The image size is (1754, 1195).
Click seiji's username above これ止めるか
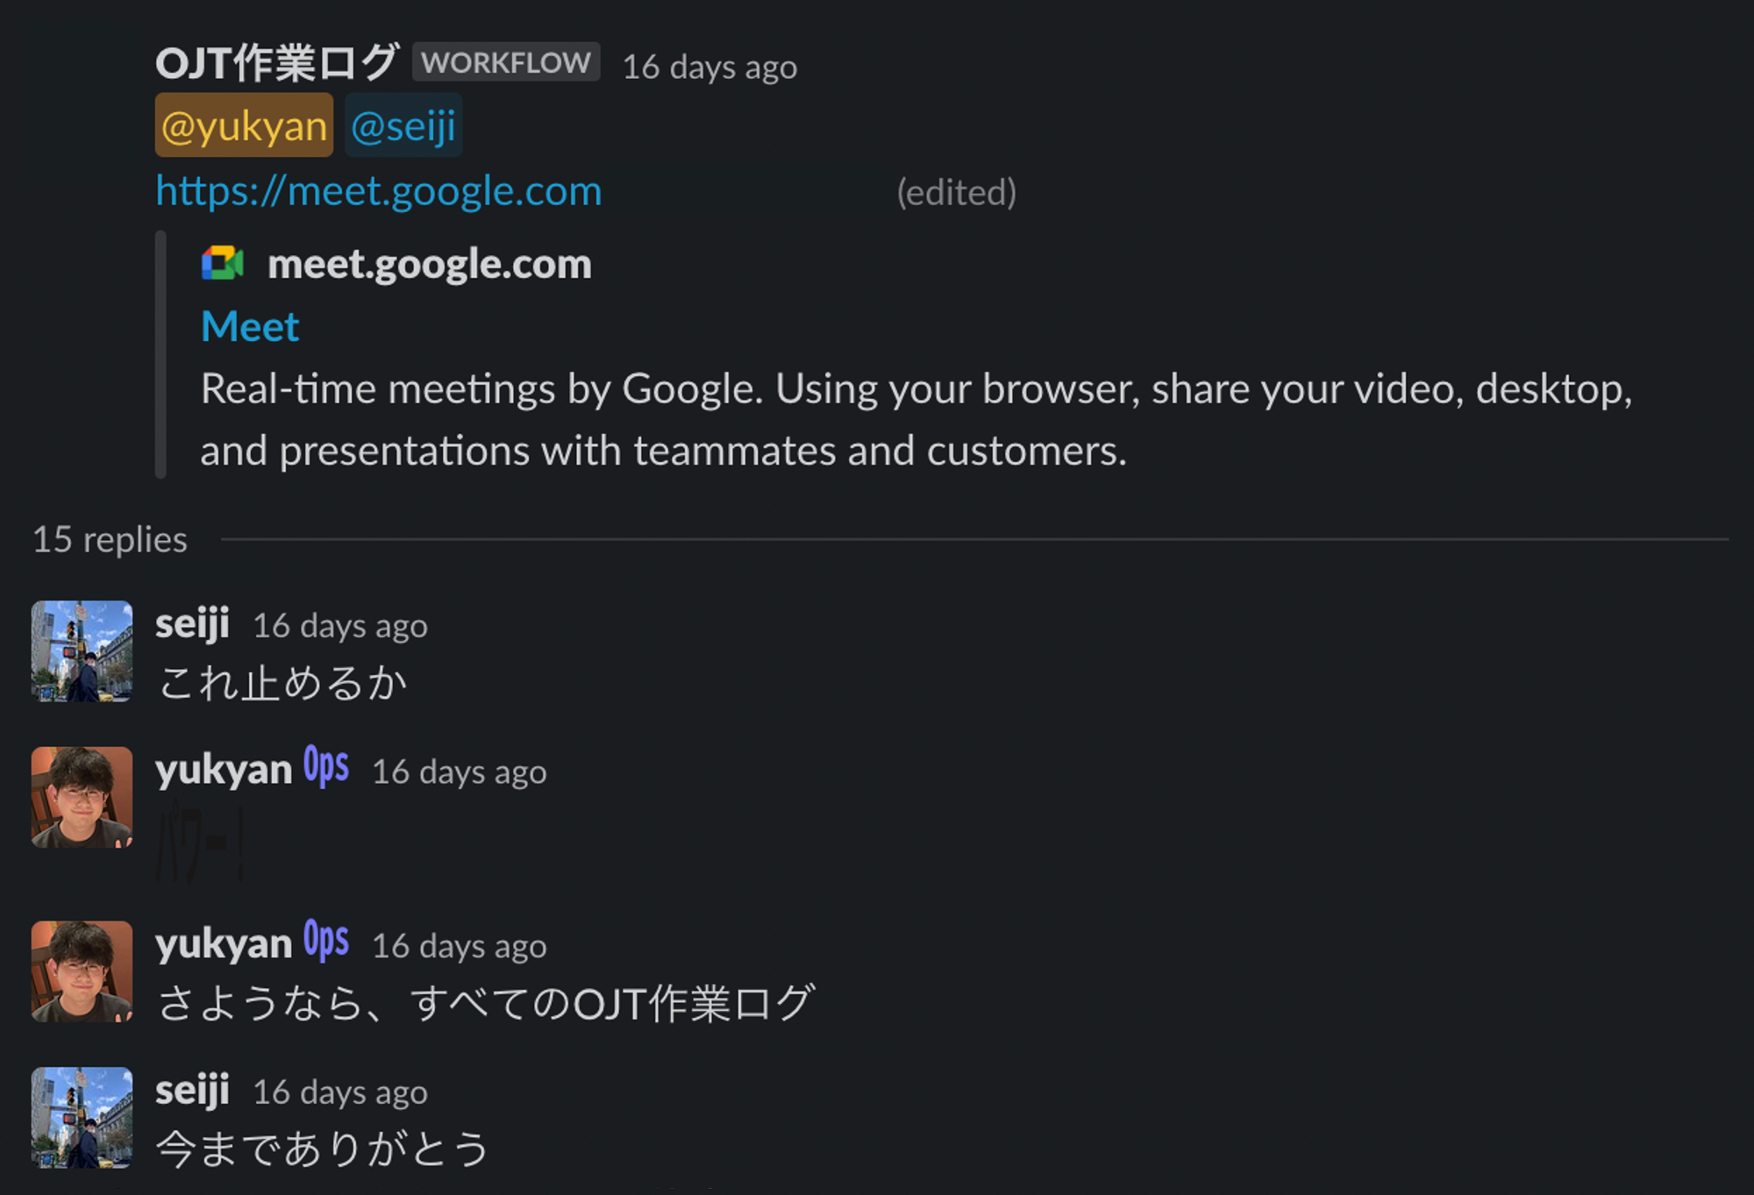click(x=192, y=624)
